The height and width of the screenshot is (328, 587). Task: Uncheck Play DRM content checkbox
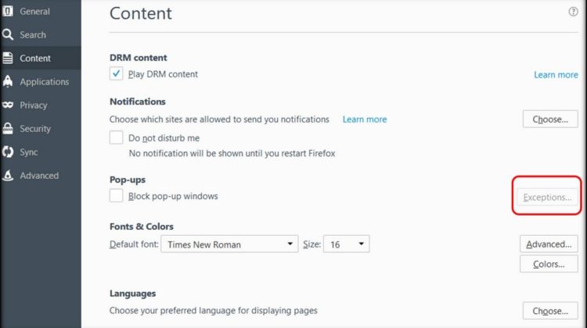(x=116, y=73)
